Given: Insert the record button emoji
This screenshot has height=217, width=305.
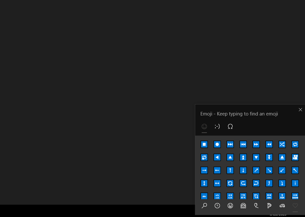Looking at the screenshot, I should (217, 144).
